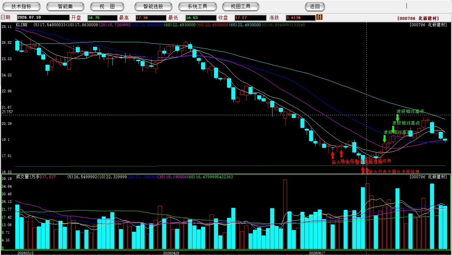The image size is (452, 255).
Task: Open the 技术指标 menu button
Action: (x=21, y=6)
